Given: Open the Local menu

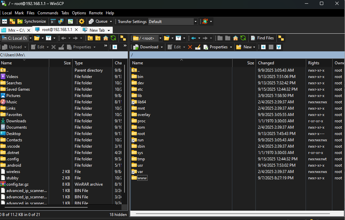Looking at the screenshot, I should (x=7, y=13).
